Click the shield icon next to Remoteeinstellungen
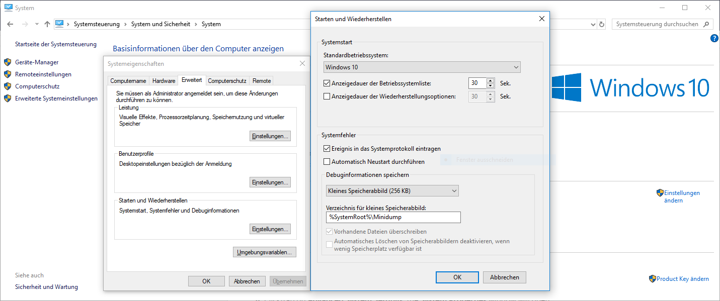720x301 pixels. coord(8,74)
